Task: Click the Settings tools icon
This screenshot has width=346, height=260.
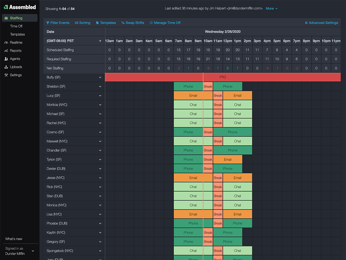Action: (x=6, y=75)
